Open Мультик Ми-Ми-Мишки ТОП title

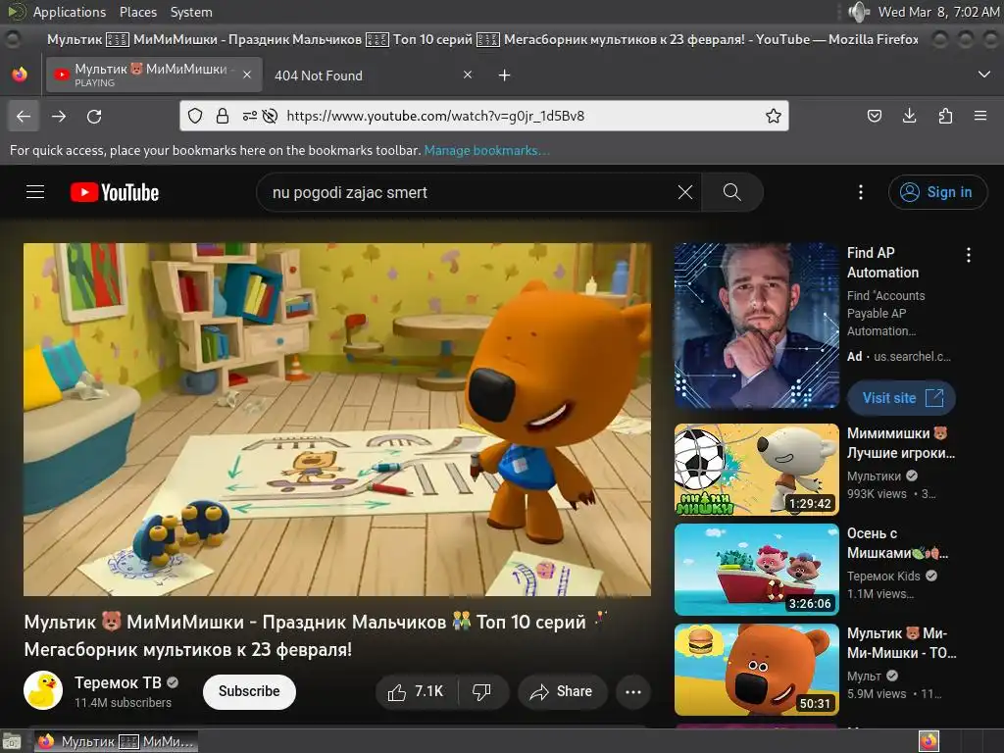902,643
